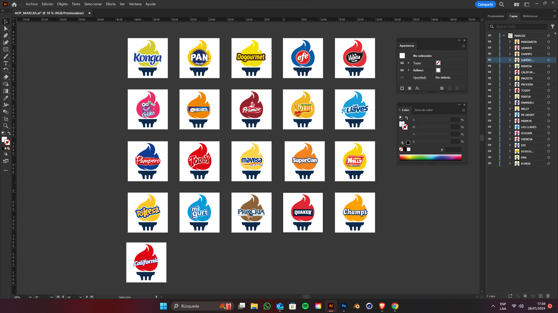Select the Pen tool
The image size is (558, 313).
click(x=6, y=35)
